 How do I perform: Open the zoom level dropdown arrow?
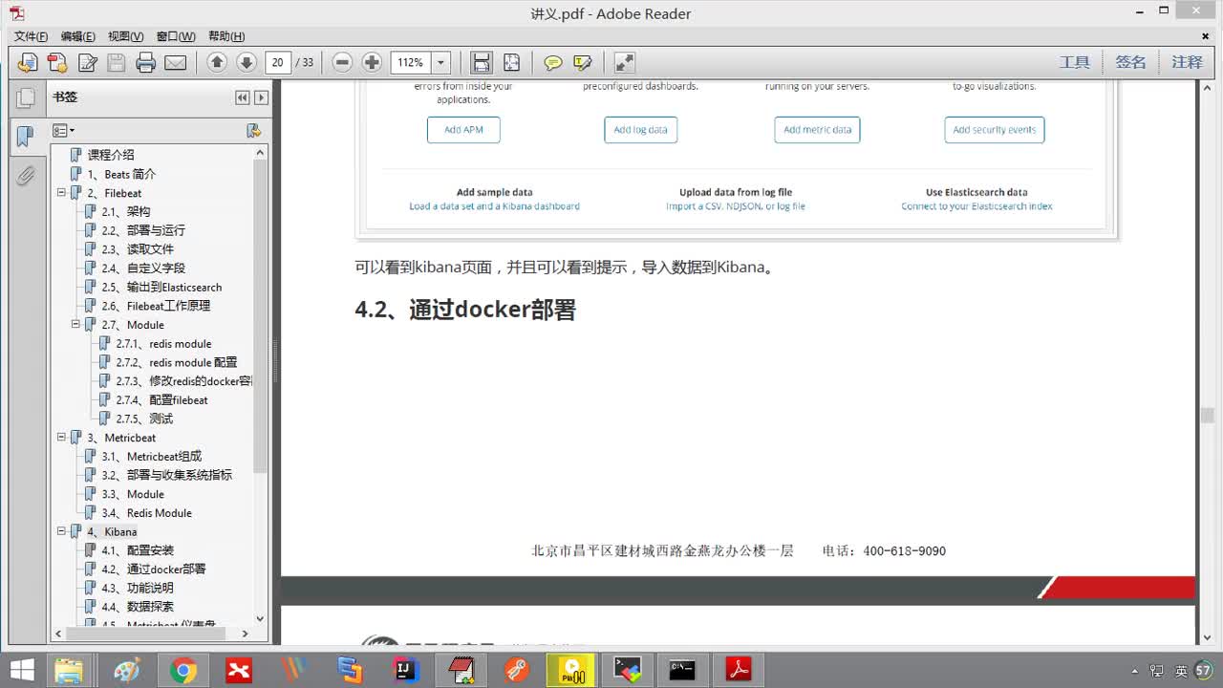click(x=440, y=62)
